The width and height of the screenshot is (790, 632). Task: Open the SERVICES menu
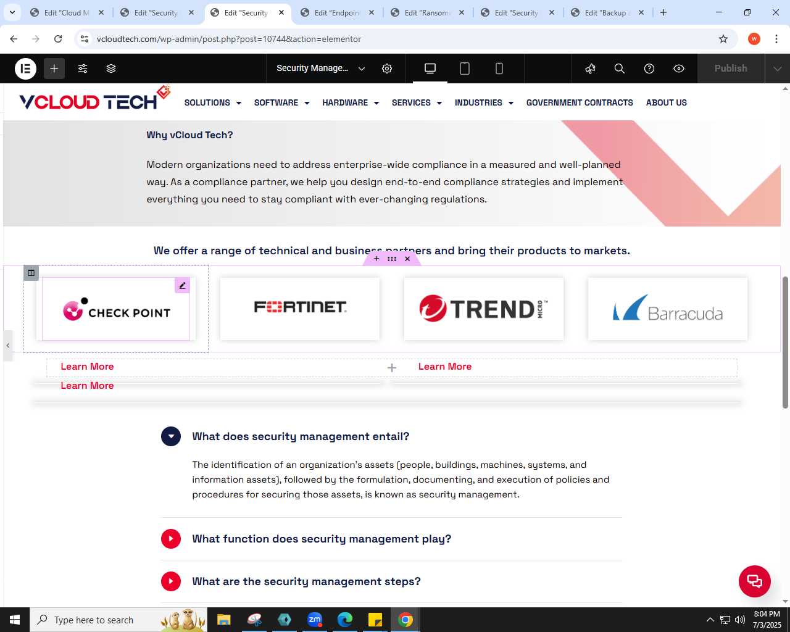pos(417,102)
